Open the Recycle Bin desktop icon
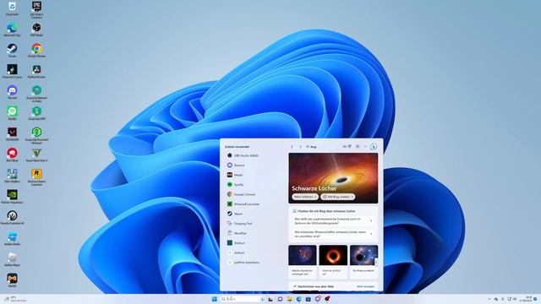The image size is (541, 304). pos(12,8)
